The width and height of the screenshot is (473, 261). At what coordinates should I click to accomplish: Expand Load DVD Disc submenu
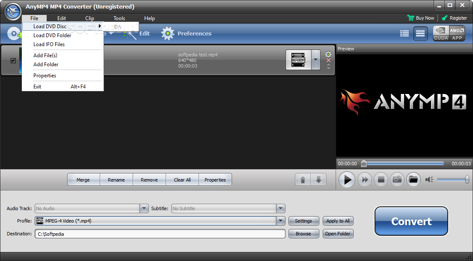(63, 26)
